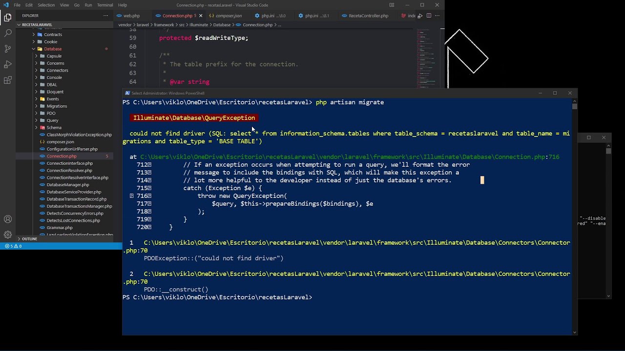Open DatabaseManager.php file
625x351 pixels.
[x=68, y=185]
